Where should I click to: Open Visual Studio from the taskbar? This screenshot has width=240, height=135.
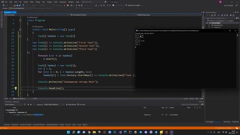point(120,132)
